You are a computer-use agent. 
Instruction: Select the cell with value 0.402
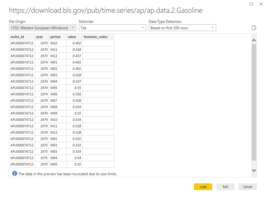pyautogui.click(x=74, y=43)
